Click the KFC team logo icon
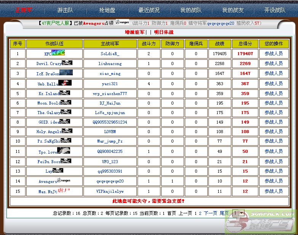Image resolution: width=298 pixels, height=235 pixels. pos(58,53)
